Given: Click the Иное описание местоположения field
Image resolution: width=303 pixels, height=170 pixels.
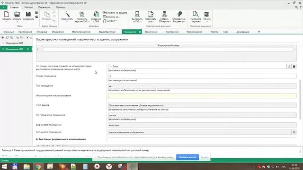Looking at the screenshot, I should pyautogui.click(x=202, y=95).
